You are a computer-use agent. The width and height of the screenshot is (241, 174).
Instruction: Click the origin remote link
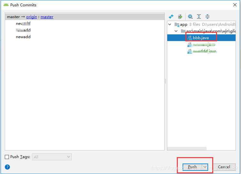[x=32, y=17]
